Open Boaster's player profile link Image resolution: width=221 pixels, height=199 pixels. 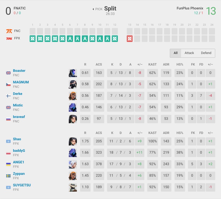click(x=19, y=71)
